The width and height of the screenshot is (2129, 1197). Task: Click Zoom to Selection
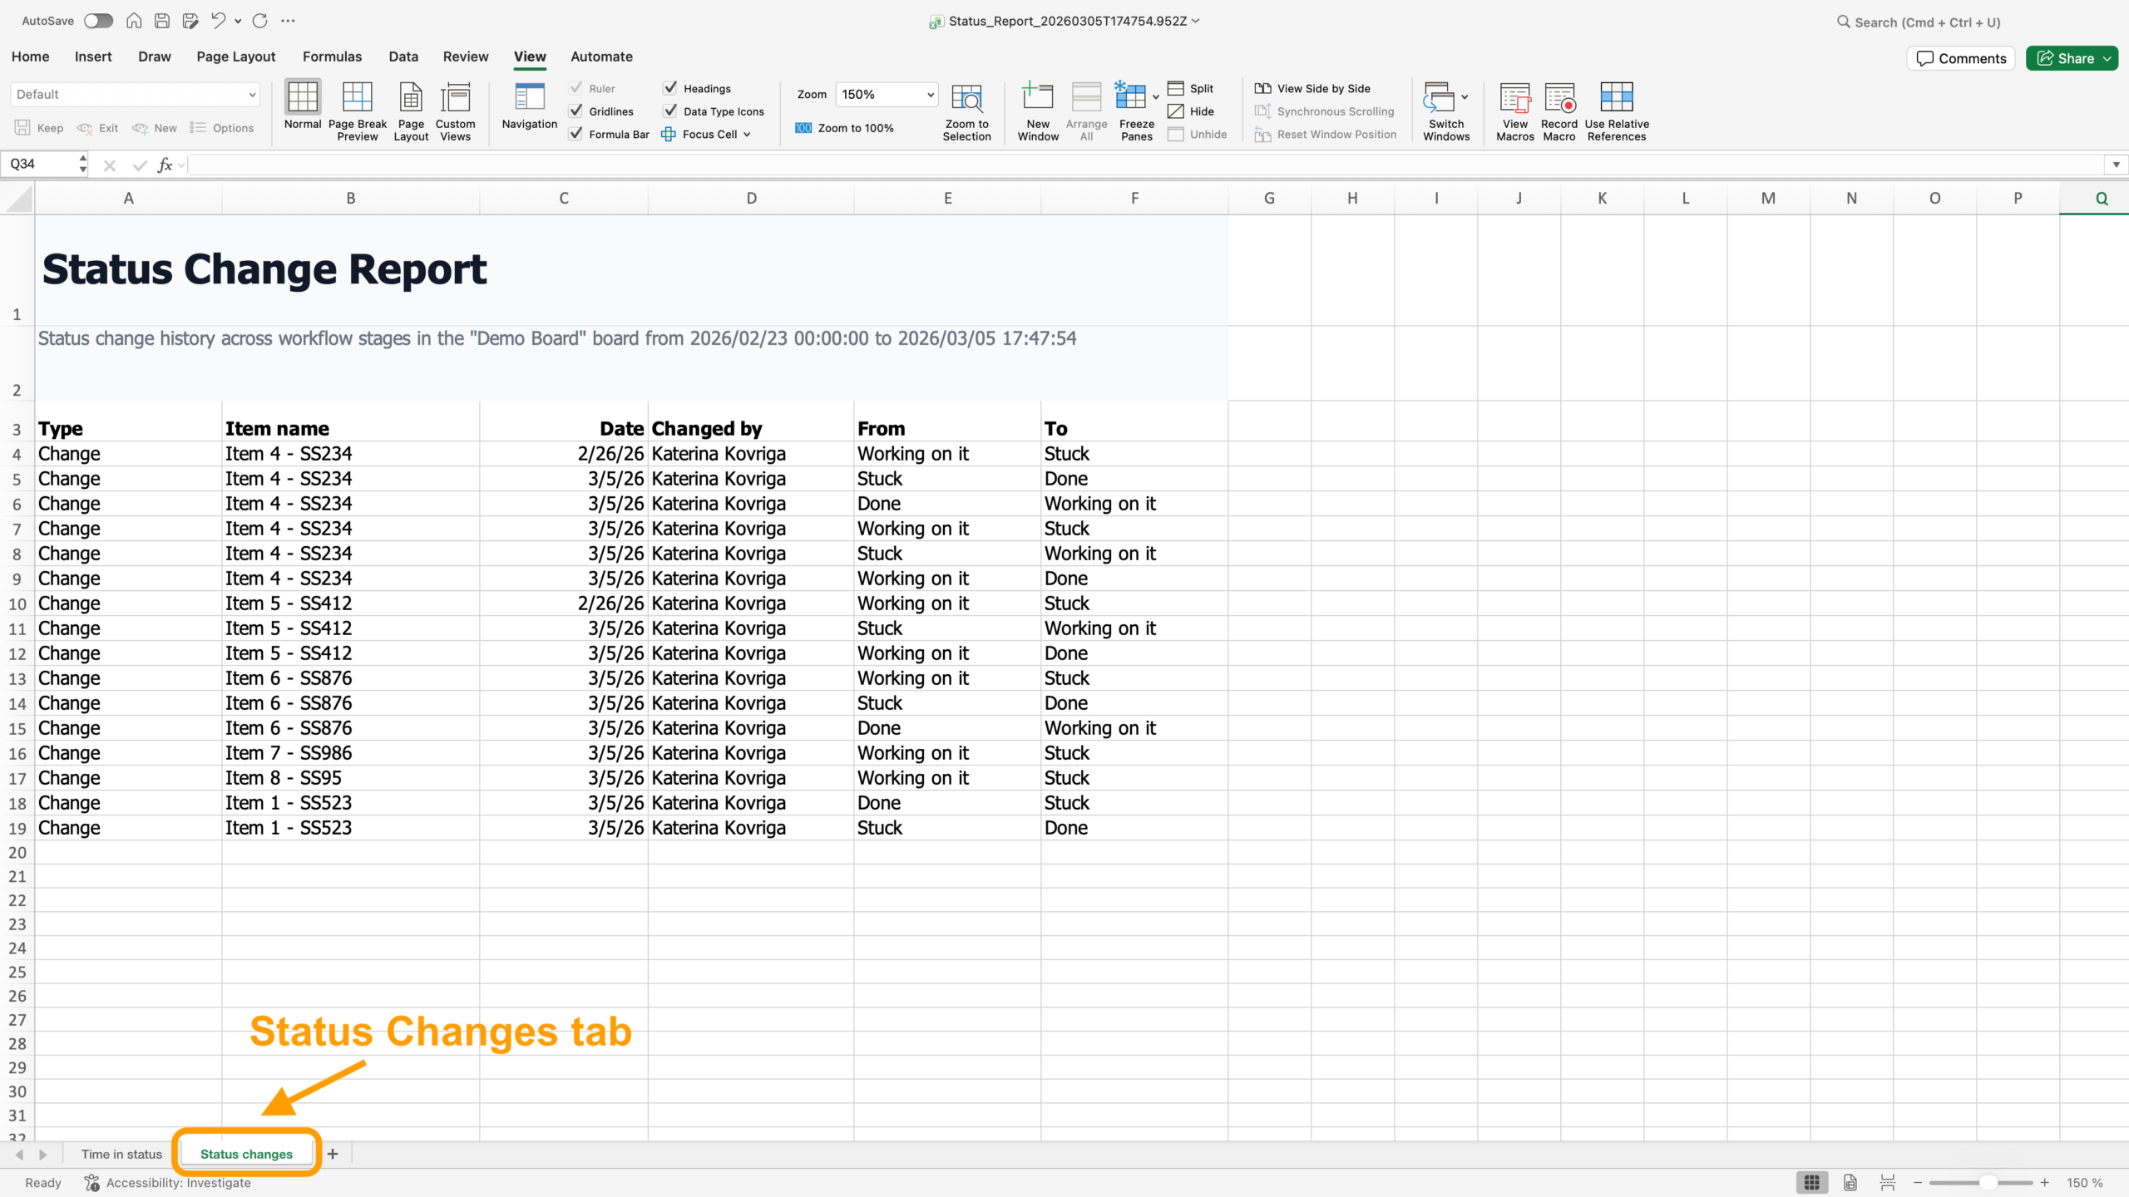click(966, 111)
